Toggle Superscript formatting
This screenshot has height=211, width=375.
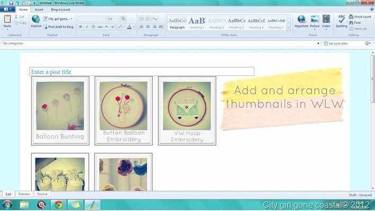(x=113, y=27)
